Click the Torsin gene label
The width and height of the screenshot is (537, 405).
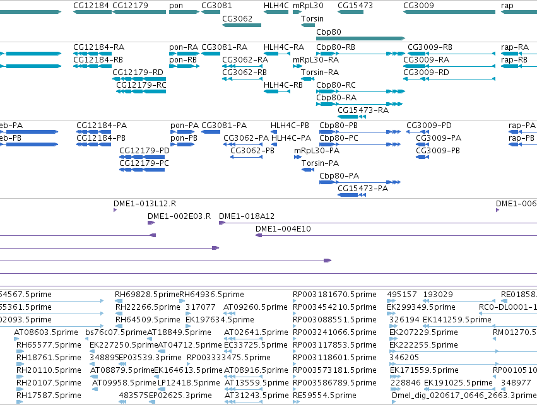click(312, 18)
